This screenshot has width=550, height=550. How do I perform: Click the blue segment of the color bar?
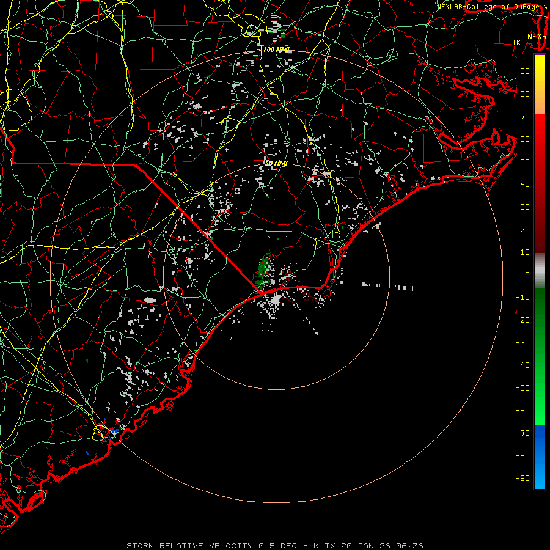pos(540,457)
